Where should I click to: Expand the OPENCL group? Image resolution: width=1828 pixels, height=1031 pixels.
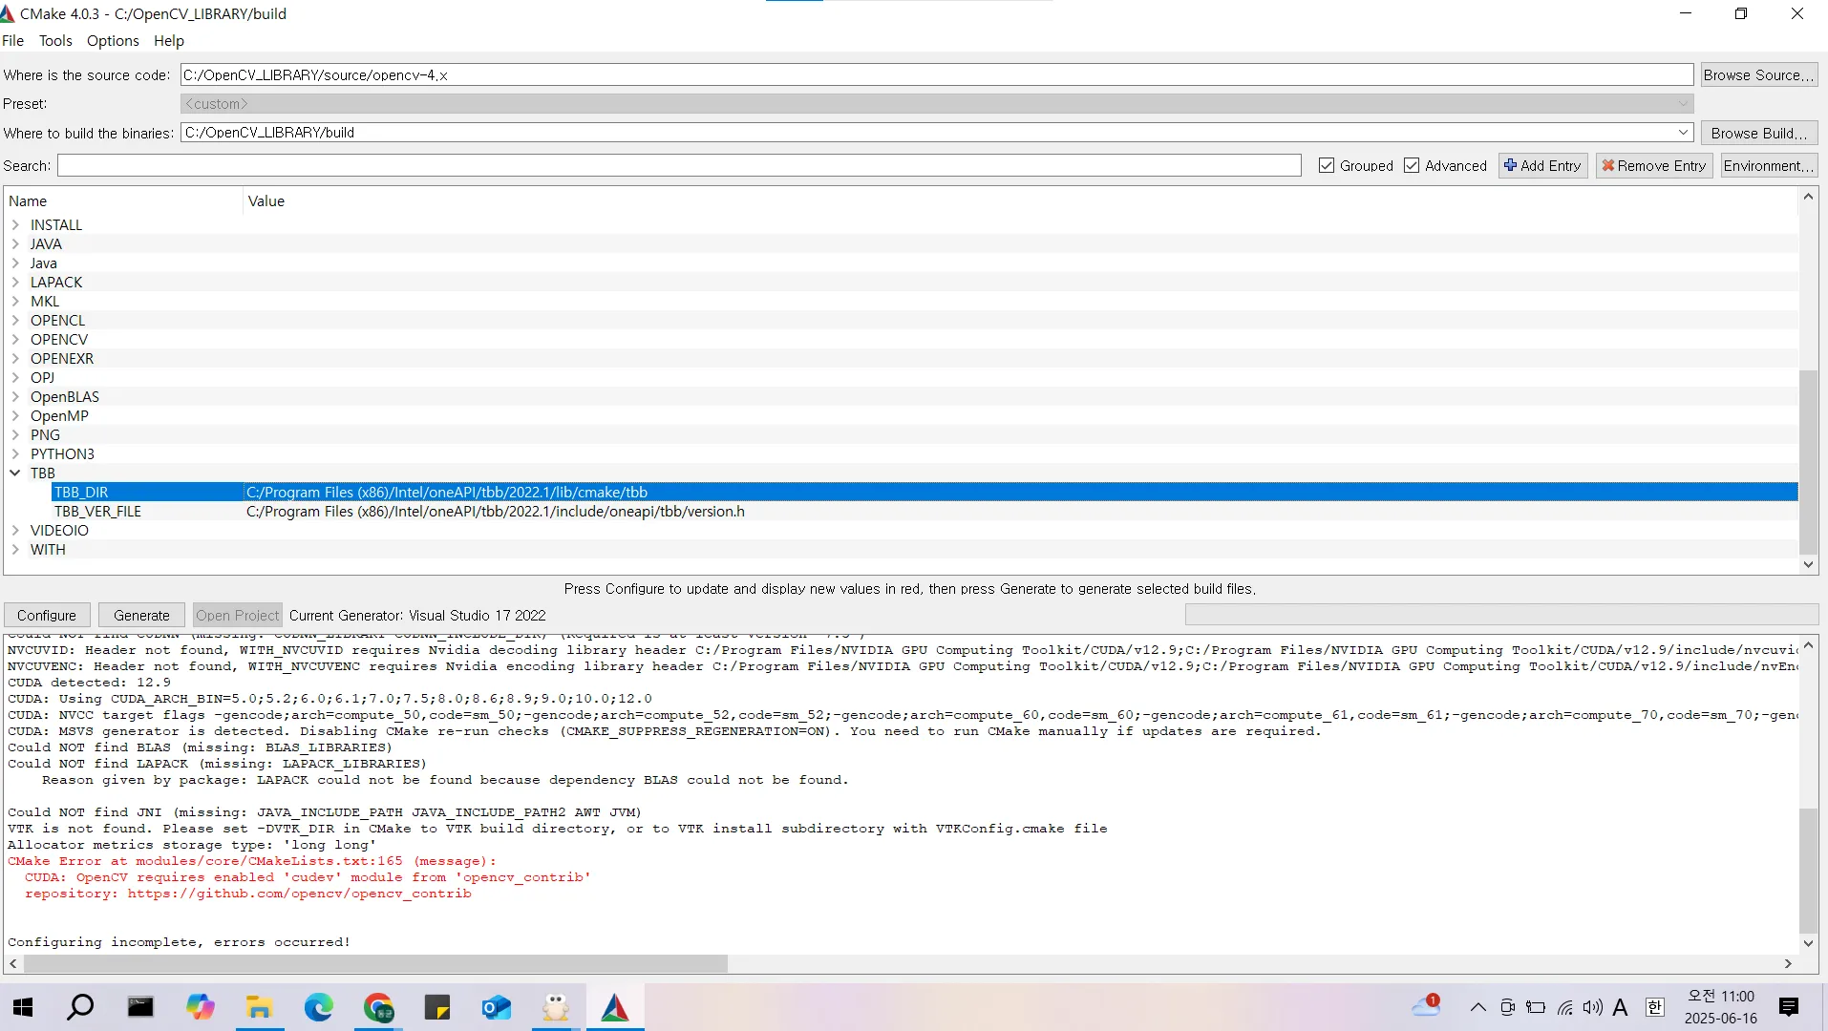tap(15, 320)
